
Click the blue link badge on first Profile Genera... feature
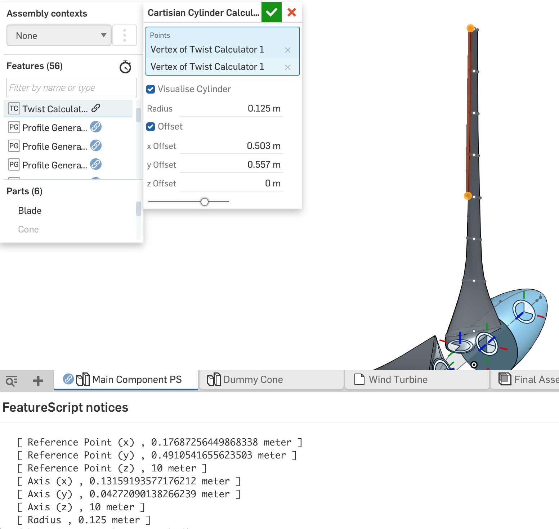[96, 127]
